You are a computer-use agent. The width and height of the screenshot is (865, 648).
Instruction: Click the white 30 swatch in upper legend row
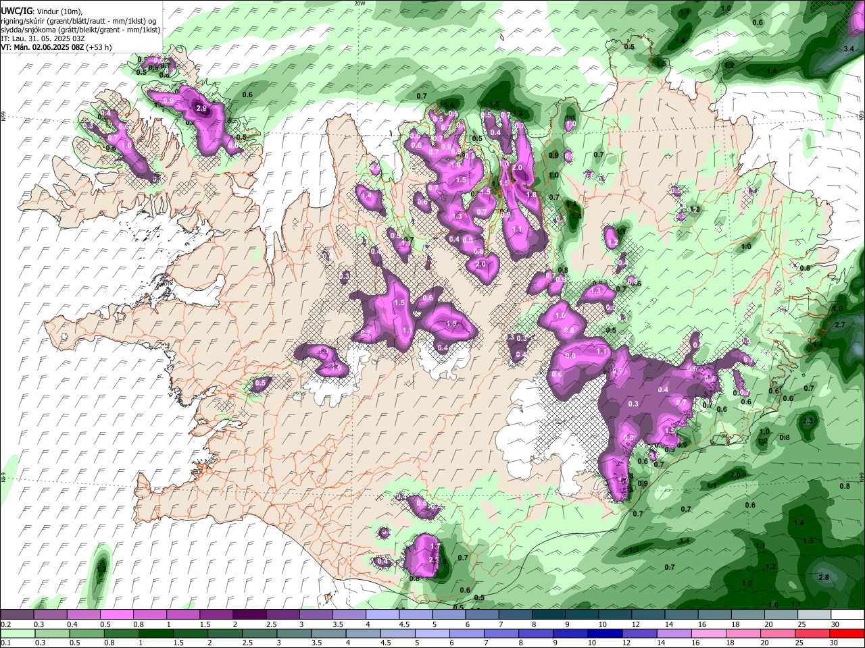847,615
